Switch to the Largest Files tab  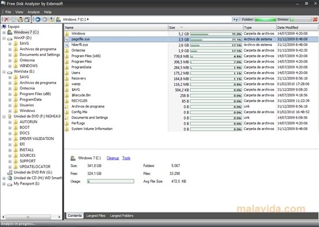click(x=96, y=215)
